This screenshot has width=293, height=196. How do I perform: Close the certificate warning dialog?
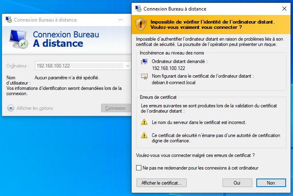pos(284,8)
